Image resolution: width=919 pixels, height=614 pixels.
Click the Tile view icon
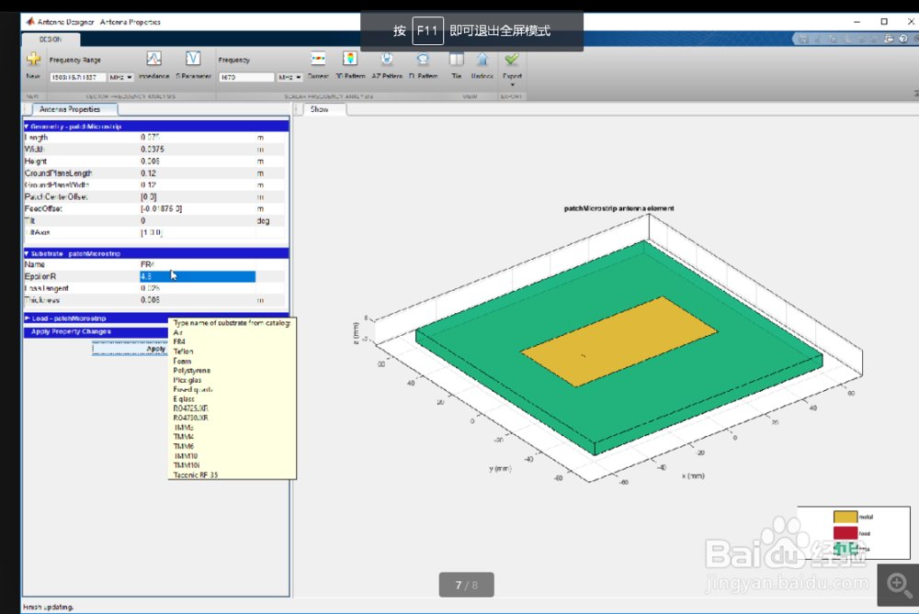tap(456, 59)
